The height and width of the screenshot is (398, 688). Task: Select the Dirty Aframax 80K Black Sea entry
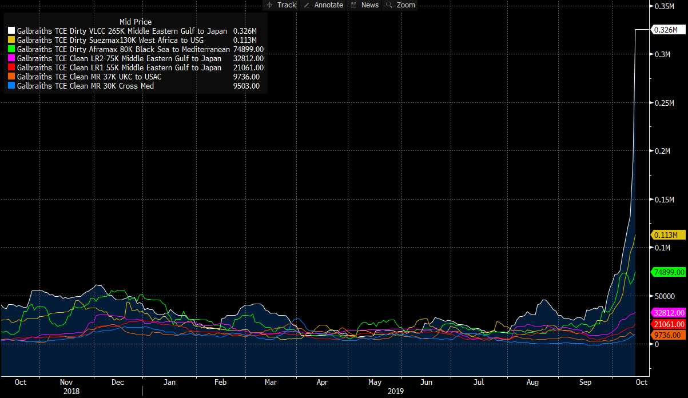click(124, 49)
